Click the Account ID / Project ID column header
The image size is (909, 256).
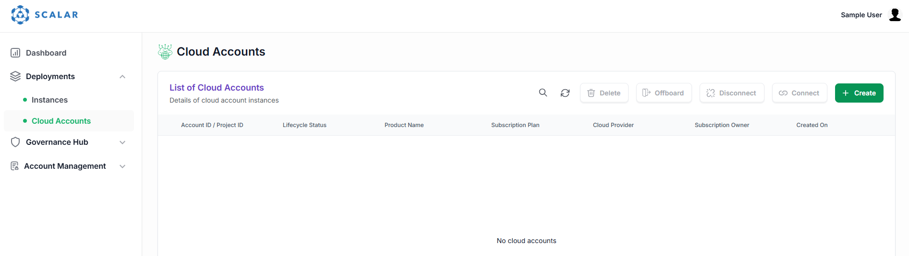(212, 125)
